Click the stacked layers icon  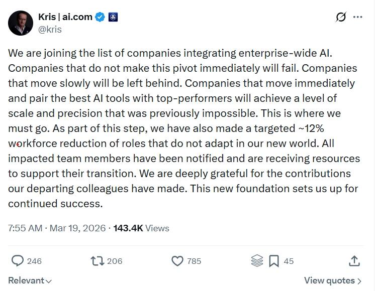point(257,261)
